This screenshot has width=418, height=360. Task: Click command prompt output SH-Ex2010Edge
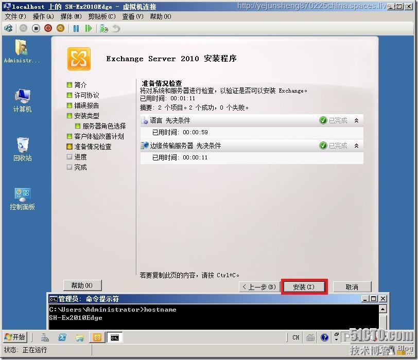point(76,318)
